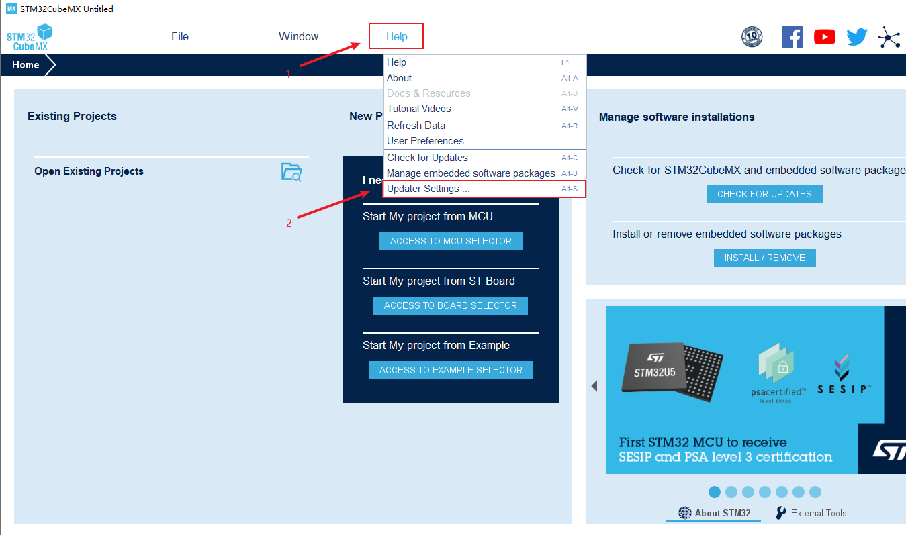This screenshot has width=906, height=535.
Task: Open the File menu
Action: click(179, 36)
